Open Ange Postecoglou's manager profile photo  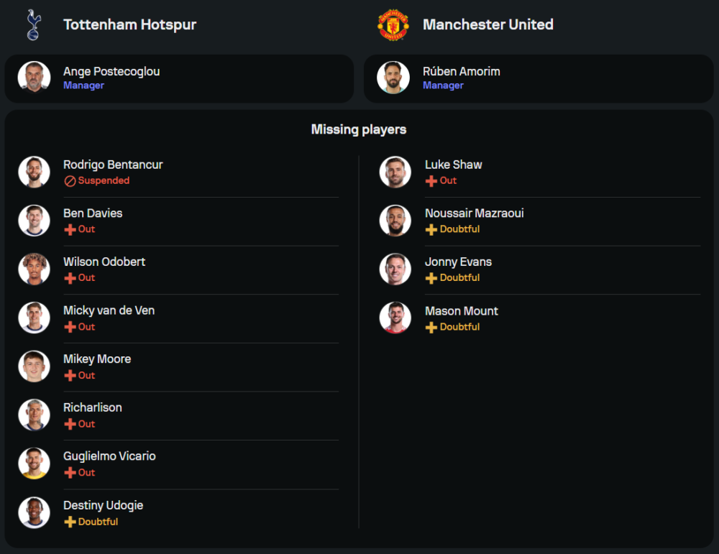click(x=34, y=78)
